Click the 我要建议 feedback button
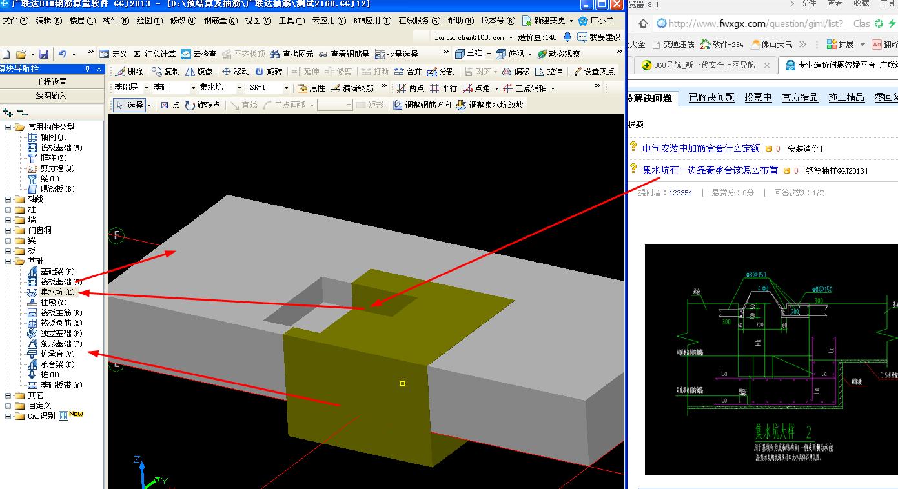 599,37
